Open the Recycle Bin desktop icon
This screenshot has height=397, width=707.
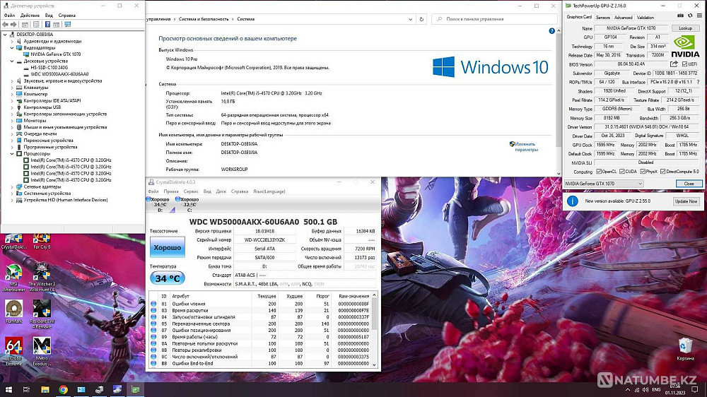[685, 349]
